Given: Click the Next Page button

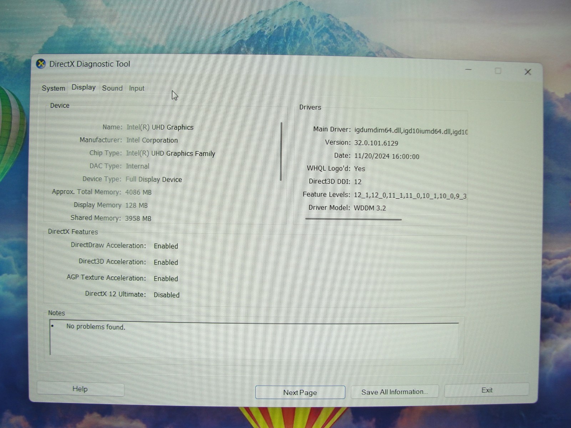Looking at the screenshot, I should (300, 392).
